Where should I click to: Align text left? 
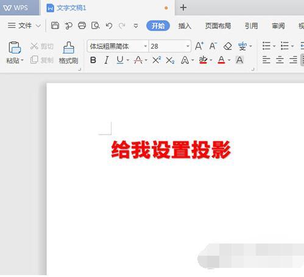click(266, 60)
